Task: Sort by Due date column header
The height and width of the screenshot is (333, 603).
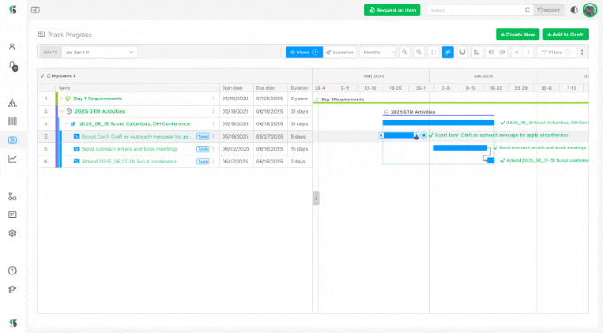Action: tap(270, 88)
